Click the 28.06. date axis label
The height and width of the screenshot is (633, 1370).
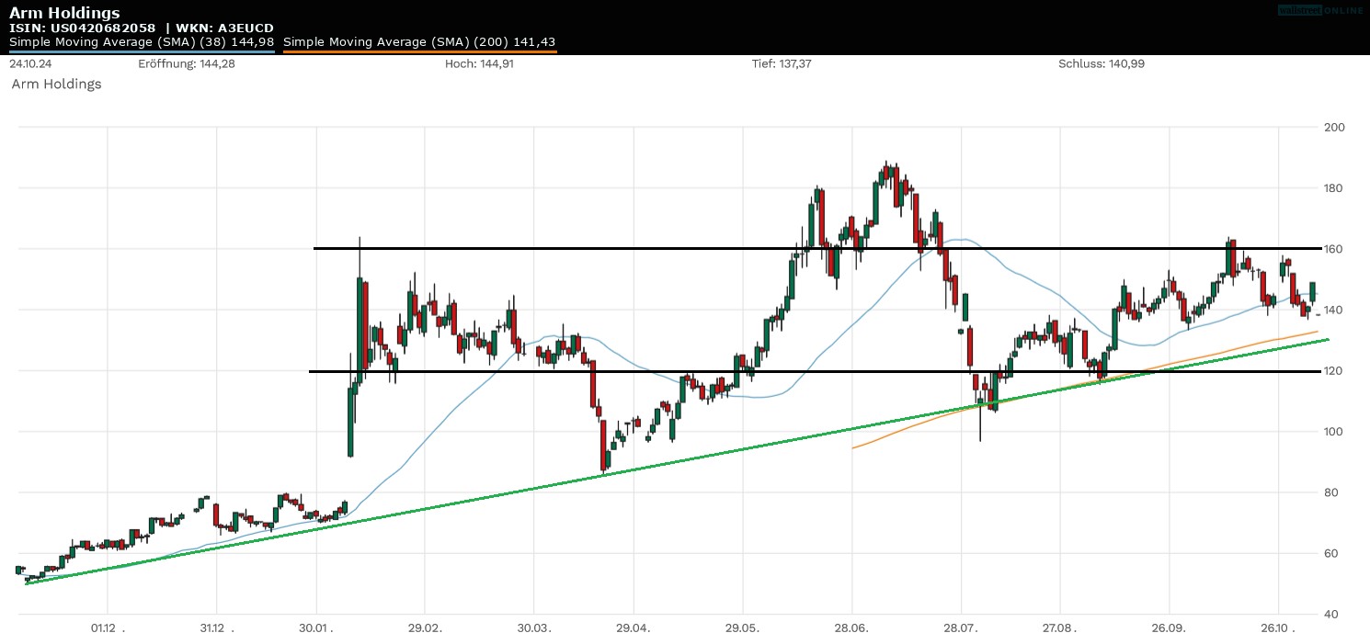pos(851,627)
